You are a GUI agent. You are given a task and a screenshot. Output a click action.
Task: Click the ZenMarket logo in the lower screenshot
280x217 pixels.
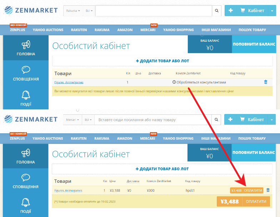(x=31, y=119)
